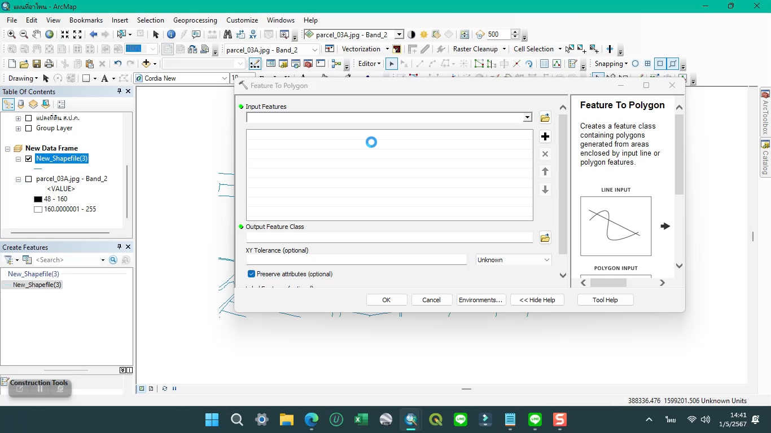Select the Pan hand tool
The width and height of the screenshot is (771, 433).
pyautogui.click(x=36, y=34)
